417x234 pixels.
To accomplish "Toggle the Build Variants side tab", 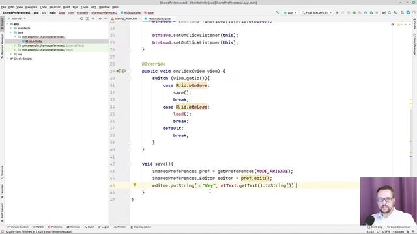I will coord(2,213).
